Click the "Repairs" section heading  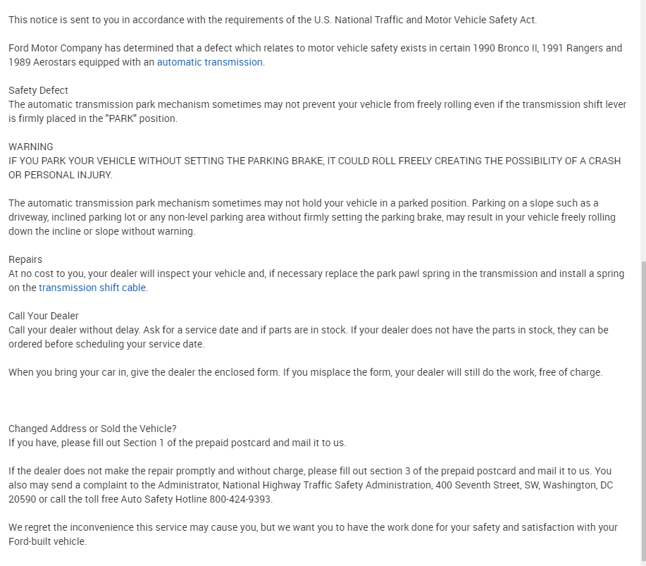pos(25,259)
